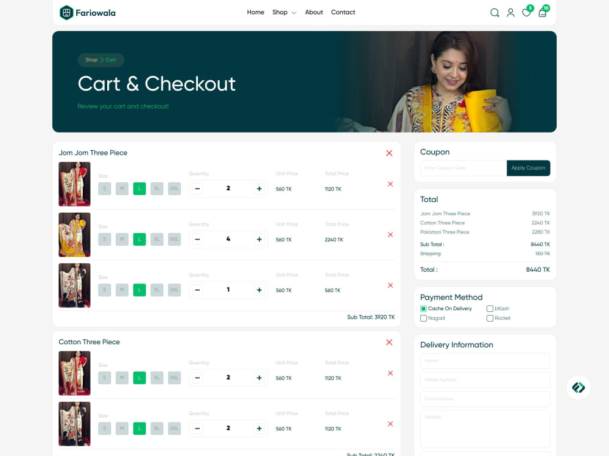Viewport: 609px width, 456px height.
Task: Delete the Jom Jom item totaling 560 TK
Action: pyautogui.click(x=390, y=285)
